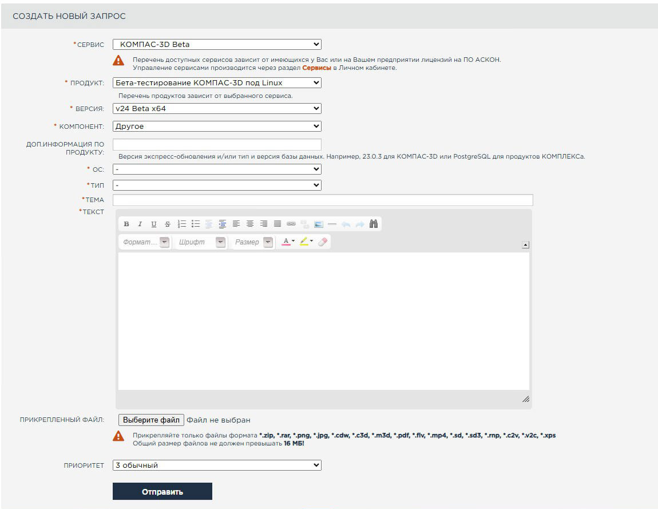
Task: Expand the ОС operating system dropdown
Action: point(217,169)
